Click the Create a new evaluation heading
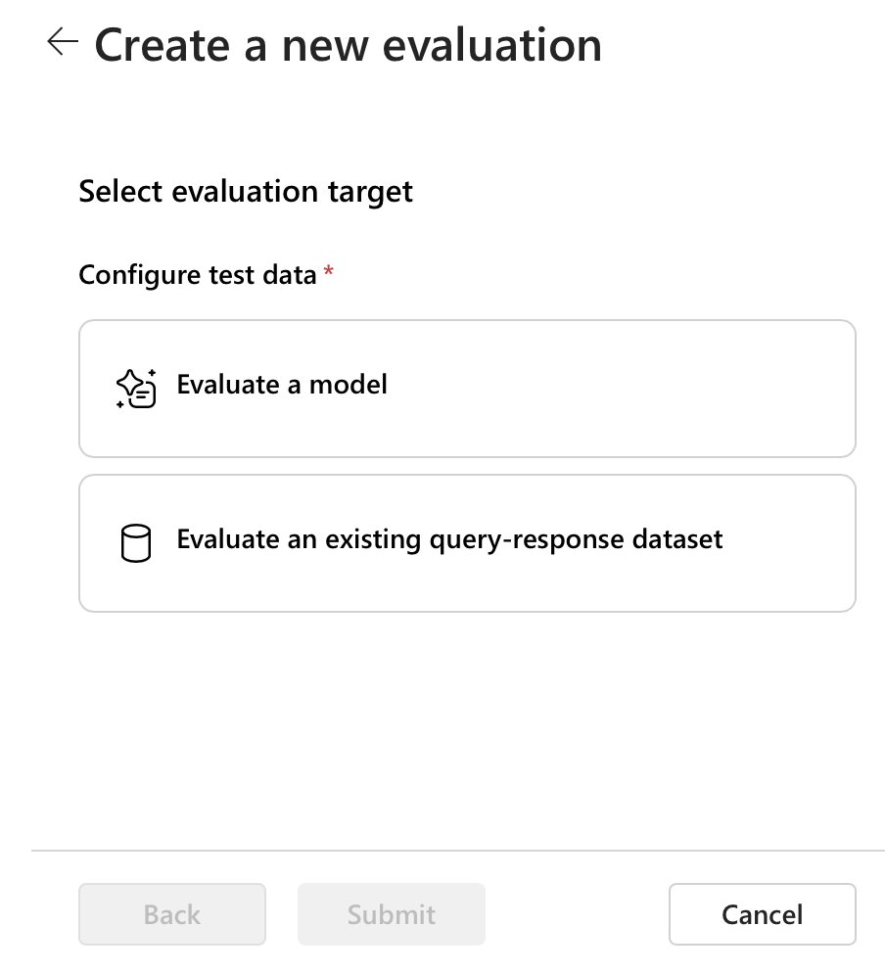Screen dimensions: 885x973 point(348,45)
